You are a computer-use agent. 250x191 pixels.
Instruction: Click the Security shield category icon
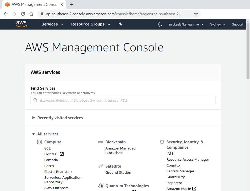click(x=162, y=142)
